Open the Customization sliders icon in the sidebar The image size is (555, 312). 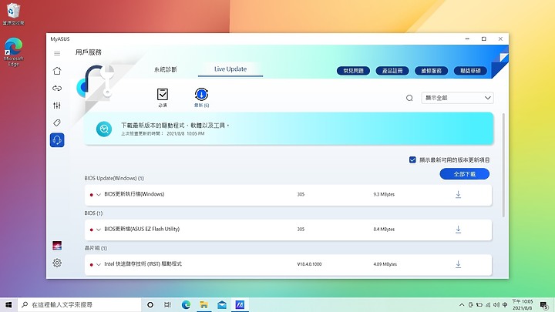(57, 106)
